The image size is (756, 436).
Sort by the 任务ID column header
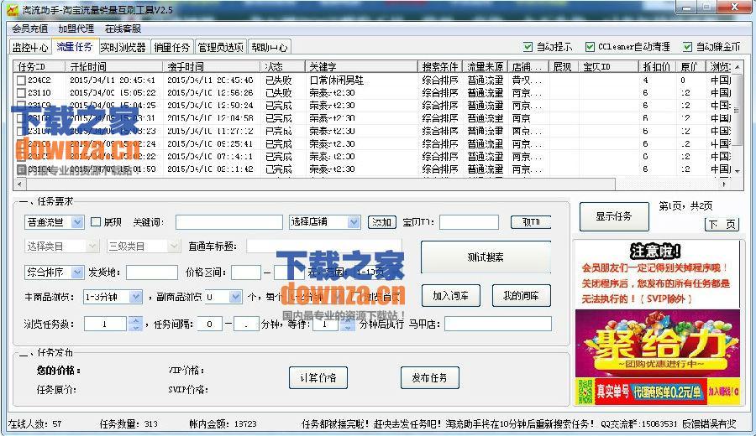39,66
